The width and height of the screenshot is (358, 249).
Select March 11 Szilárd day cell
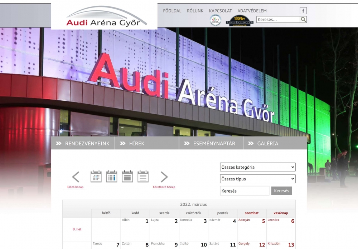tap(223, 245)
